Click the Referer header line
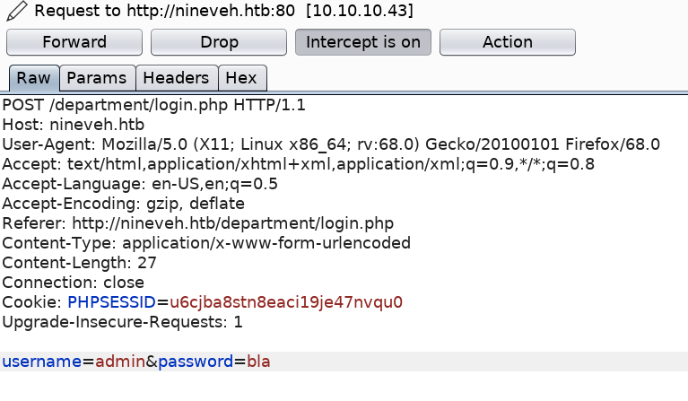 [197, 223]
